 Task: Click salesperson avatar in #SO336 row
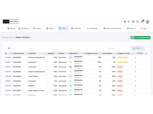[70, 57]
